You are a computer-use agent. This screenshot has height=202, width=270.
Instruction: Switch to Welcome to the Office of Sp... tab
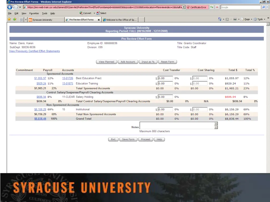120,20
